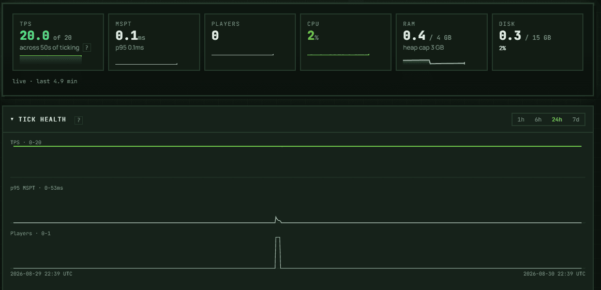
Task: Open the RAM stat card
Action: (442, 42)
